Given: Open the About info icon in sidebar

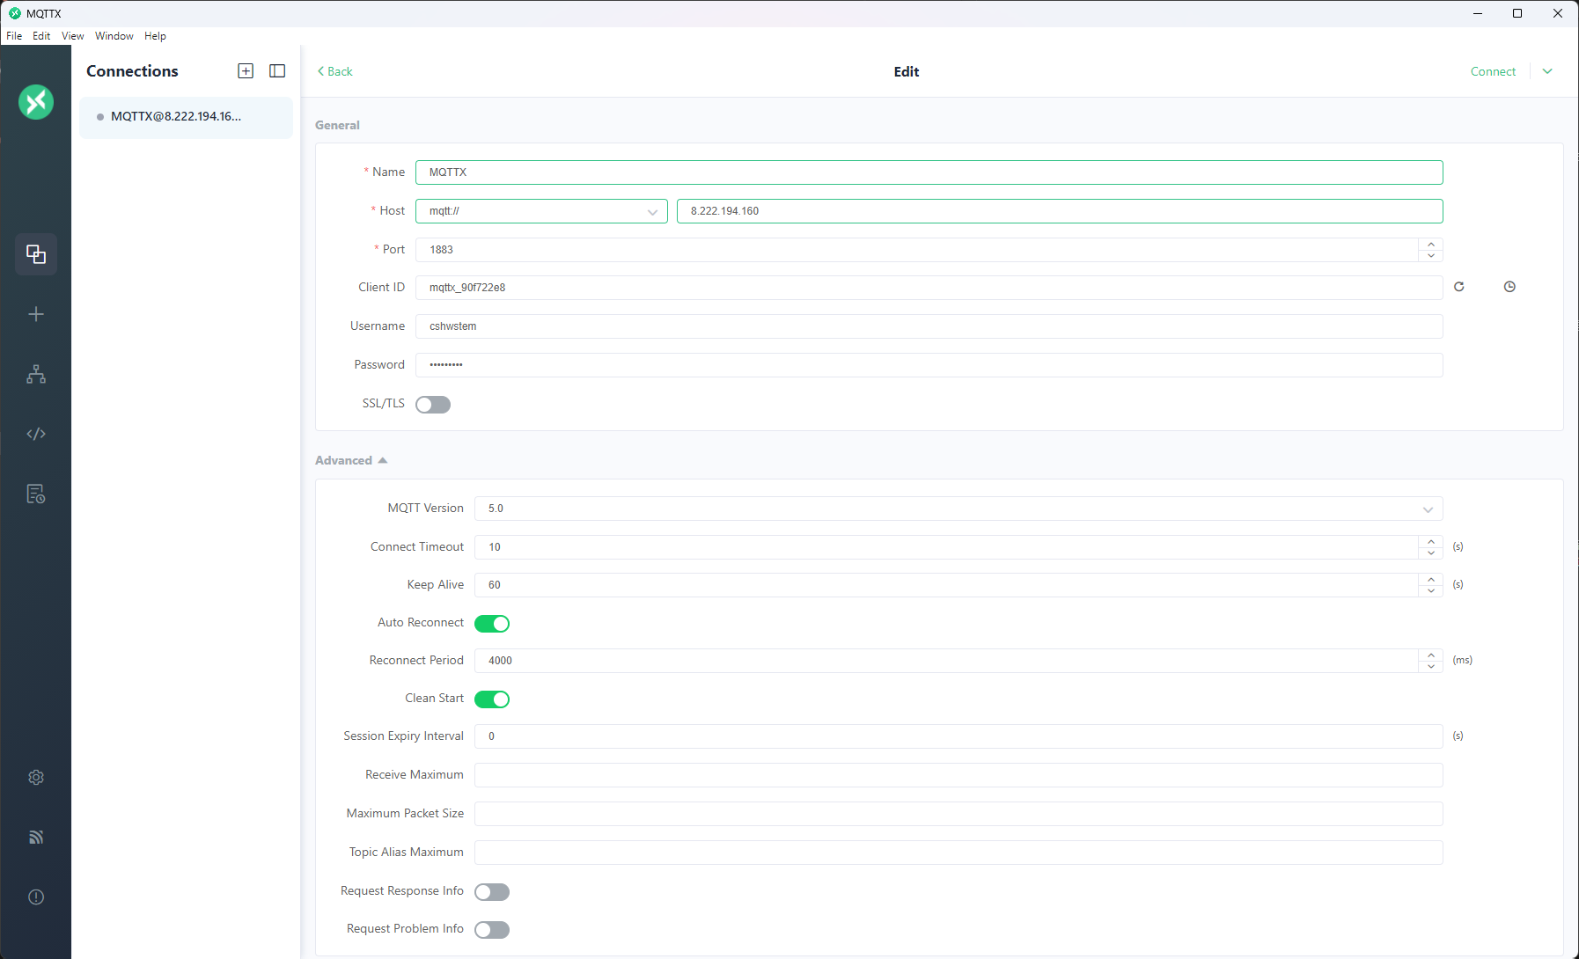Looking at the screenshot, I should (36, 897).
